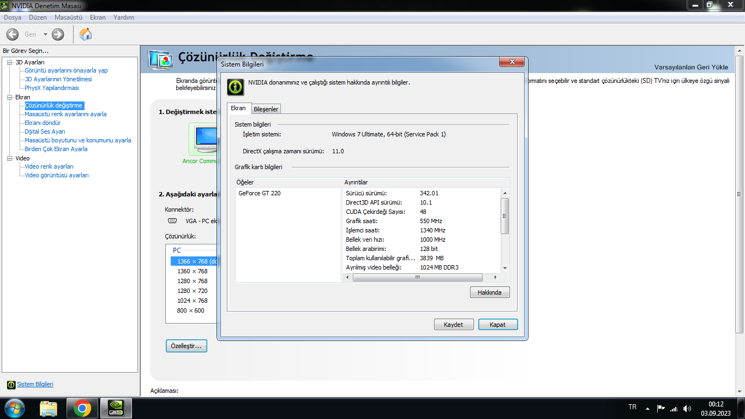Image resolution: width=745 pixels, height=419 pixels.
Task: Go back with the Geri arrow button
Action: (12, 34)
